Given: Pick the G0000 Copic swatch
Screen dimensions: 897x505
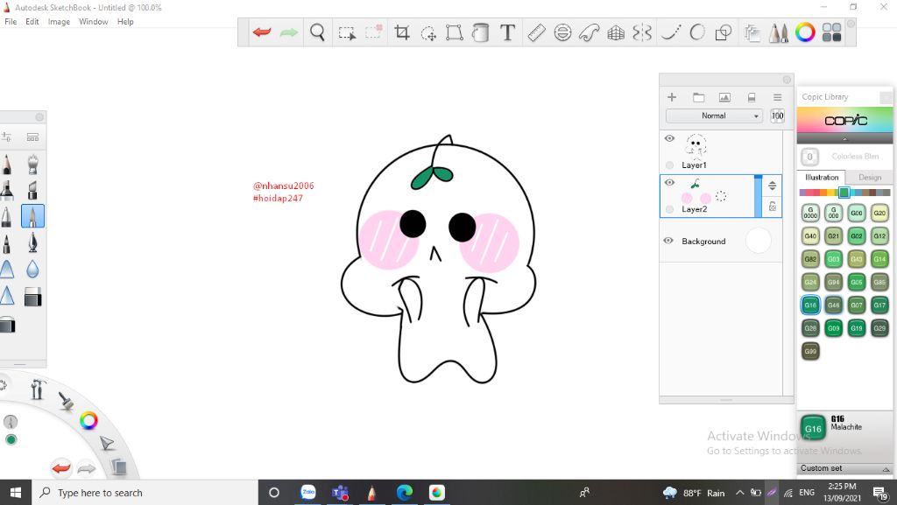Looking at the screenshot, I should 810,213.
